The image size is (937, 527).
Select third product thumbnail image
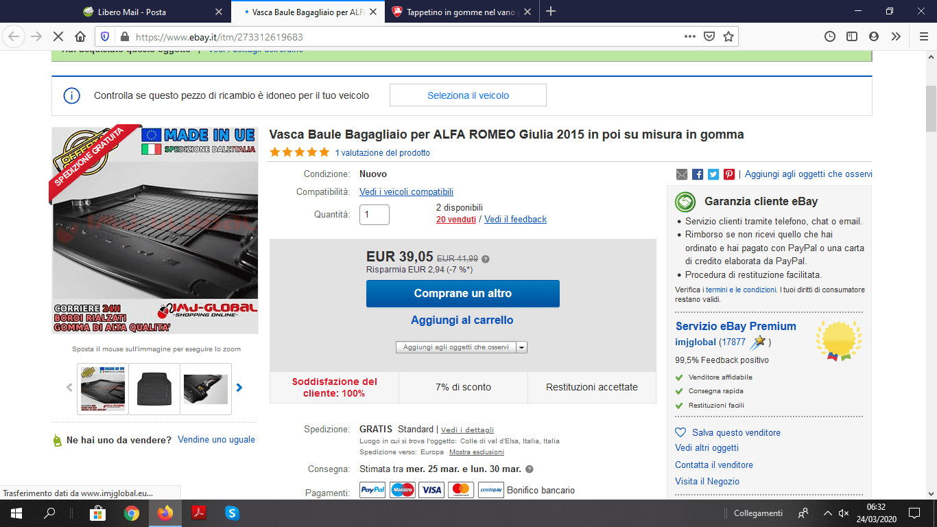[206, 388]
